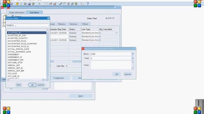This screenshot has height=114, width=204.
Task: Open the Services sub-tab
Action: pyautogui.click(x=73, y=24)
